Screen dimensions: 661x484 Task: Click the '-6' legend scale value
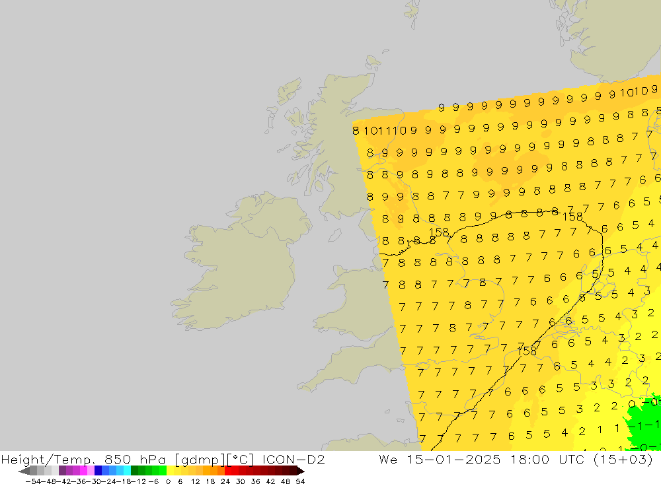pyautogui.click(x=153, y=481)
